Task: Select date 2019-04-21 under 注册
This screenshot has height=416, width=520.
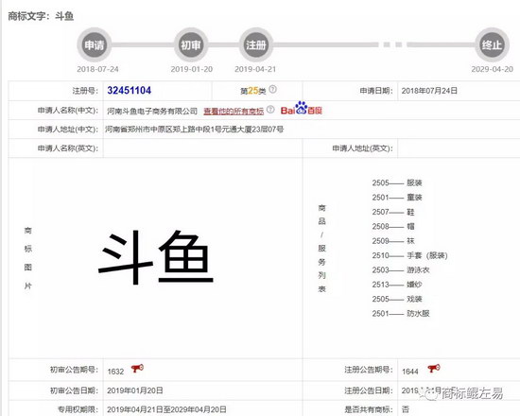Action: pos(255,69)
